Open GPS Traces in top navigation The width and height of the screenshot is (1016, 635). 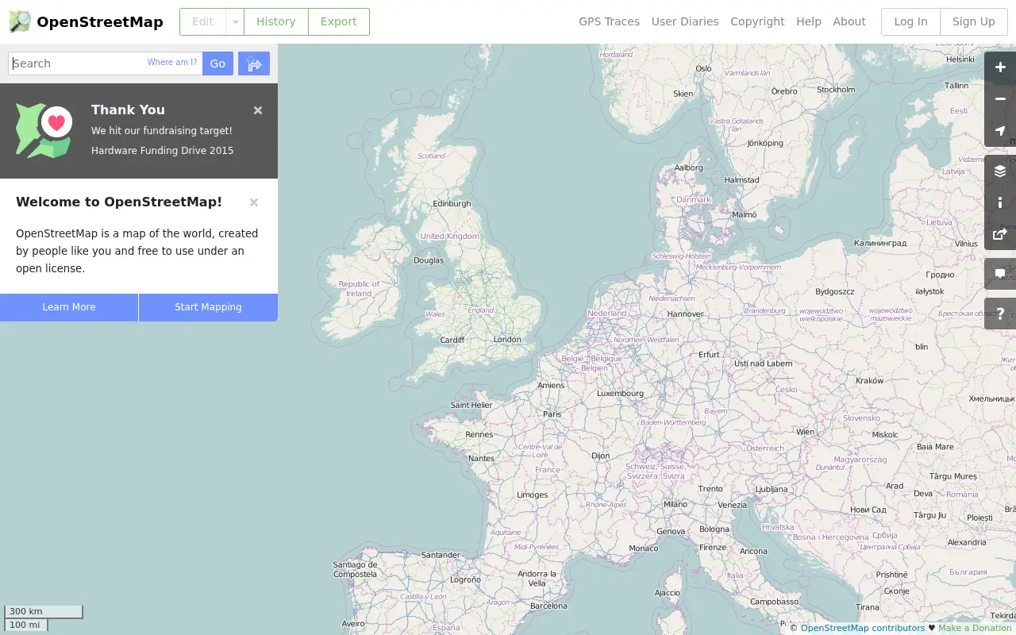click(x=609, y=21)
